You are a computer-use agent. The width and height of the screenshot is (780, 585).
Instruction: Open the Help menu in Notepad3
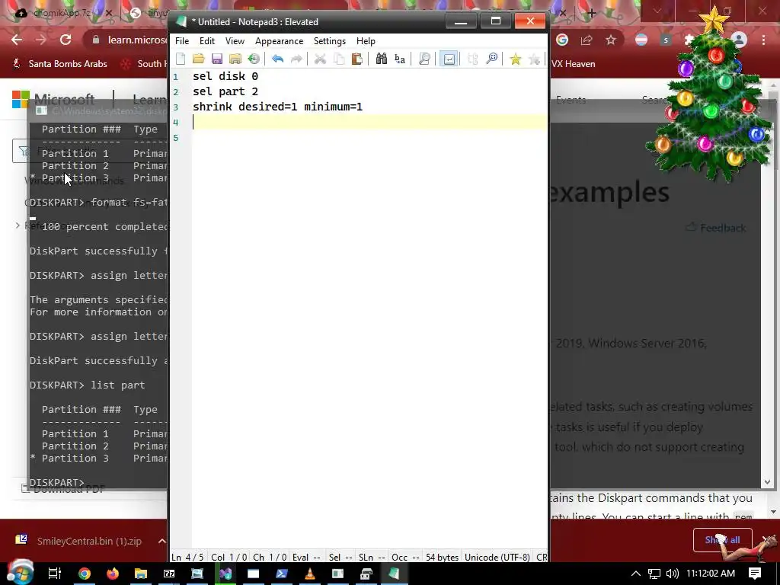point(366,41)
